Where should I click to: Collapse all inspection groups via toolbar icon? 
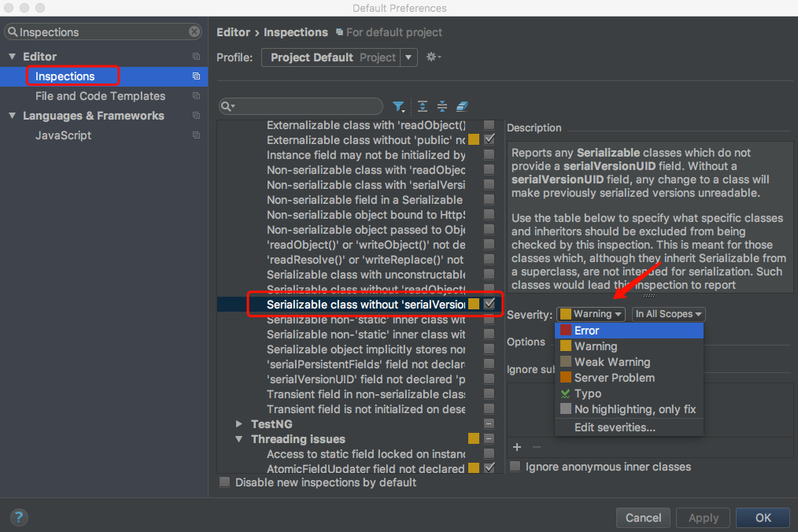[x=443, y=106]
